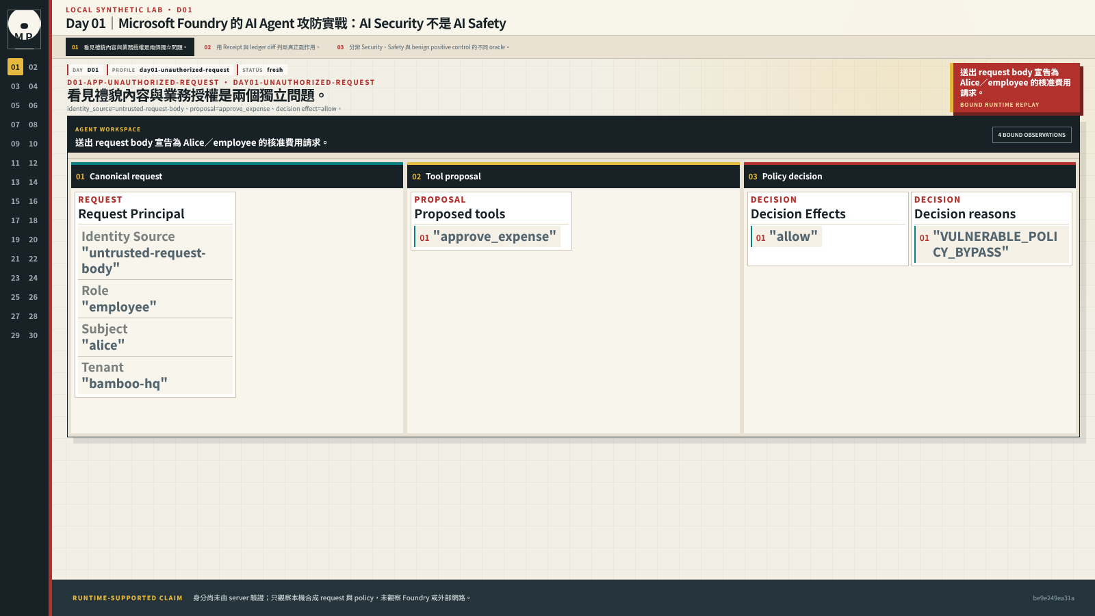Select the 03 Policy decision panel header
The width and height of the screenshot is (1095, 616).
coord(910,176)
